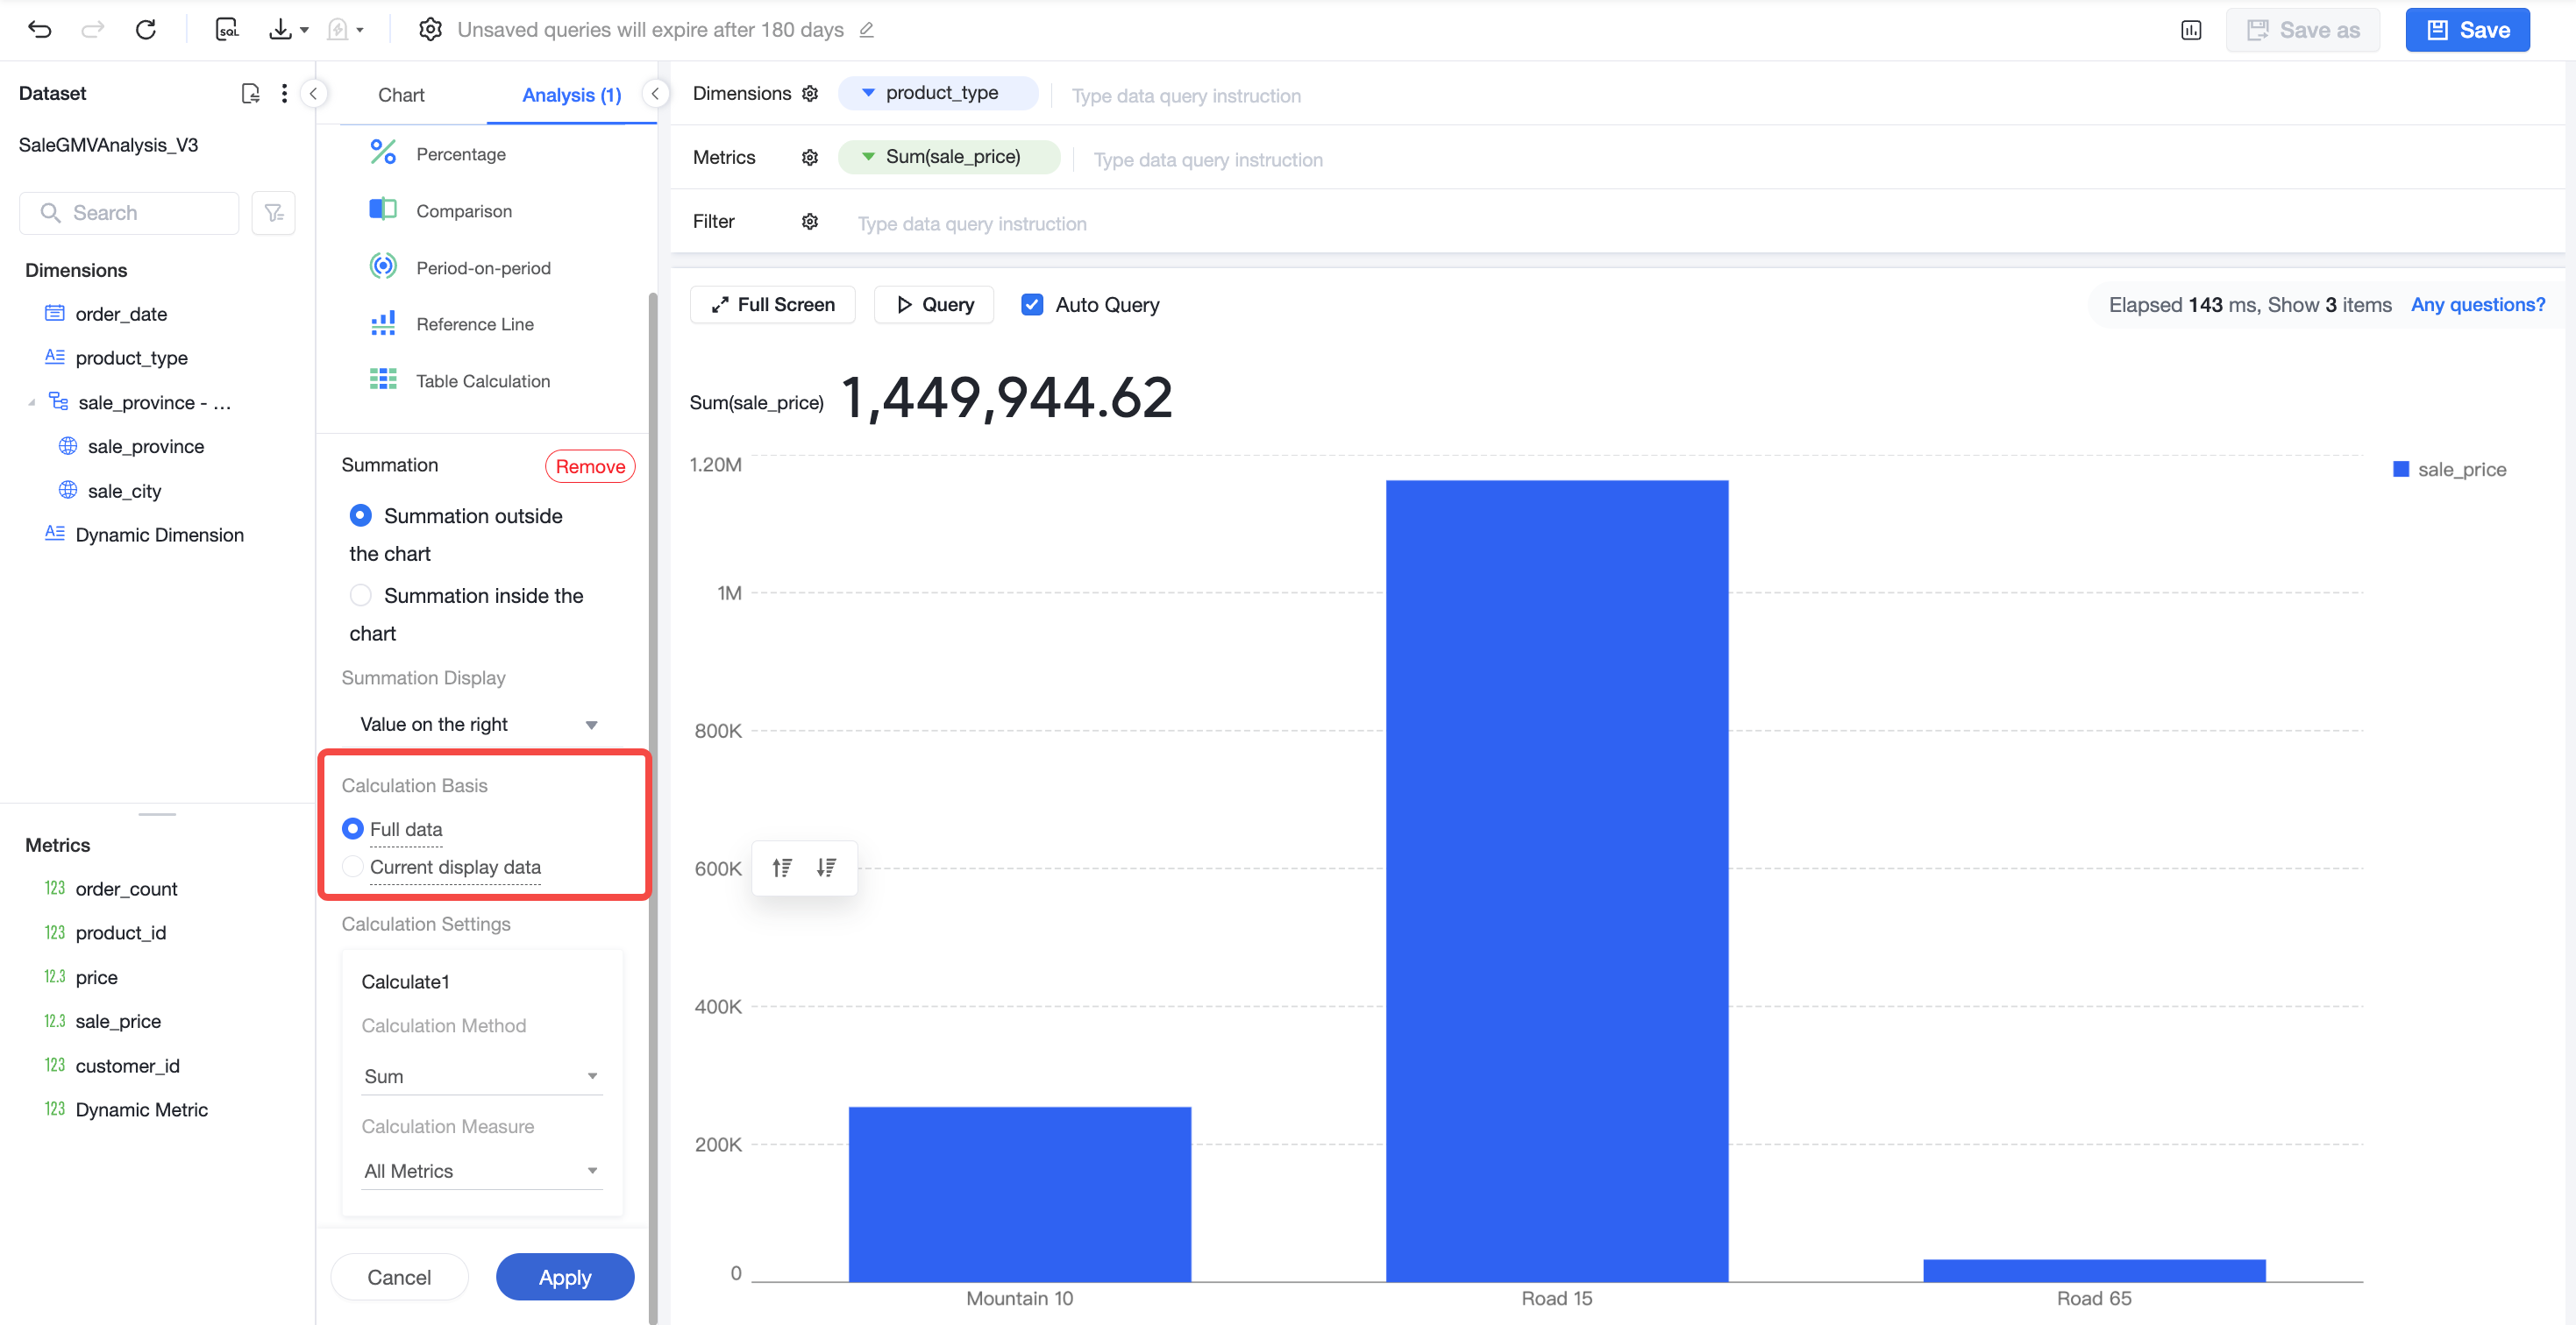Viewport: 2576px width, 1325px height.
Task: Click the edit pencil next to query title
Action: pos(867,30)
